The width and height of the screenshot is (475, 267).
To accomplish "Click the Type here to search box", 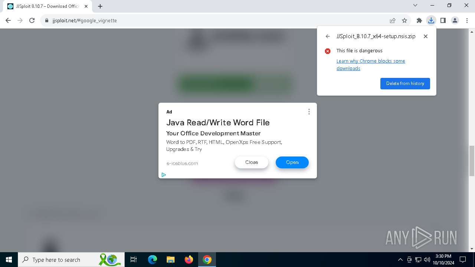I will [x=72, y=260].
